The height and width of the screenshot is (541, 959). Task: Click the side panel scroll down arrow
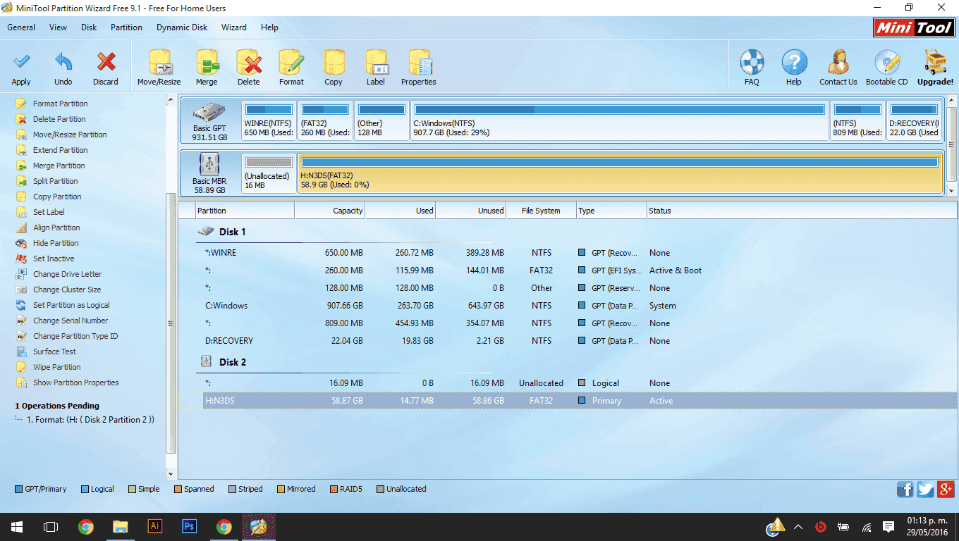[x=170, y=475]
